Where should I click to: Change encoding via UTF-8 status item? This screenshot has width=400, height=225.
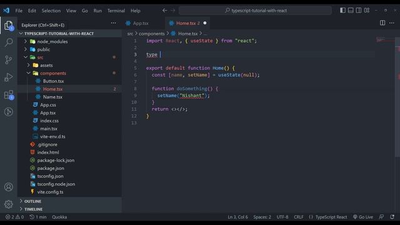click(282, 217)
